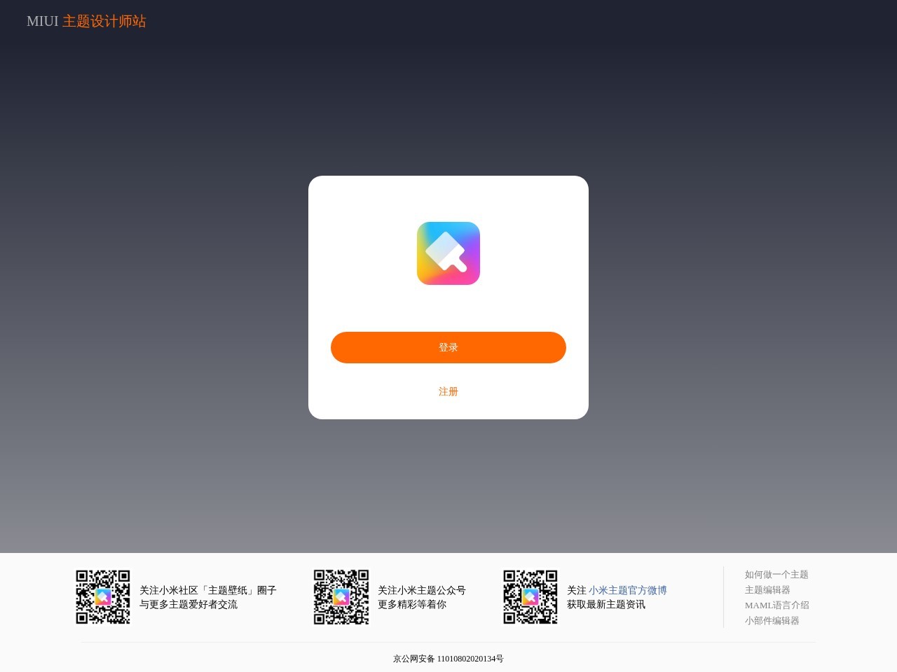Open the 主题编辑器 footer link
Image resolution: width=897 pixels, height=672 pixels.
[767, 589]
